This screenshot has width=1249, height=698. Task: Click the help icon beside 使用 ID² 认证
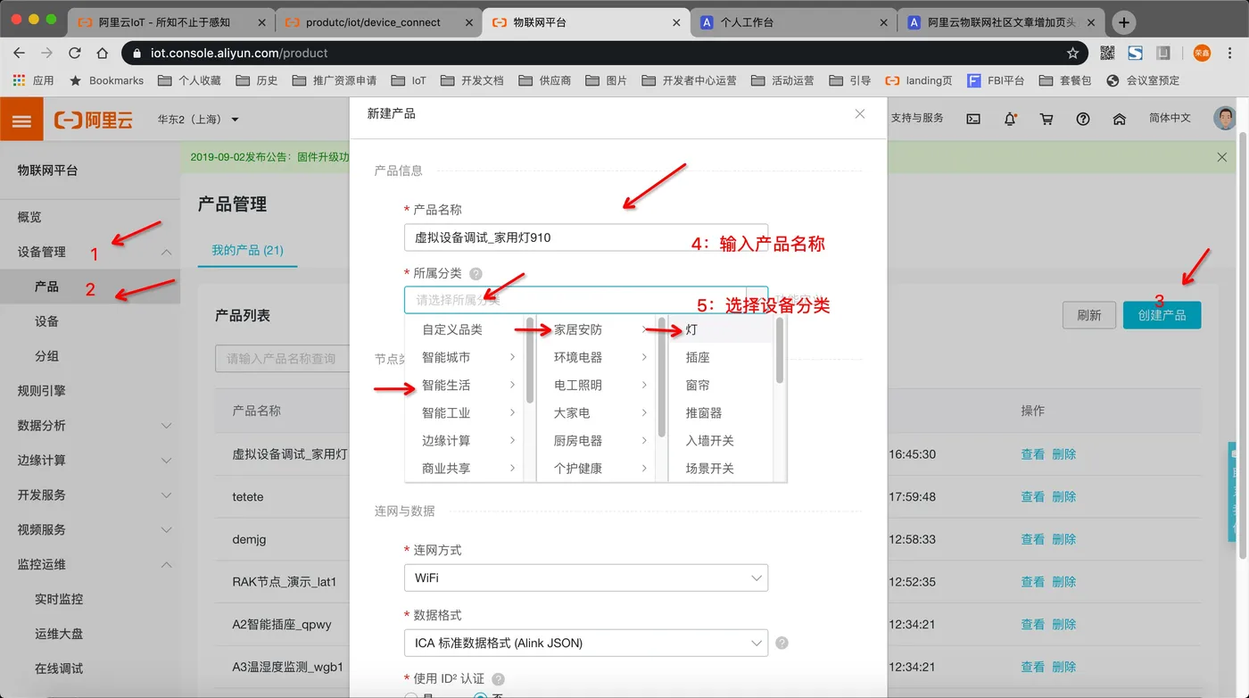click(x=498, y=679)
